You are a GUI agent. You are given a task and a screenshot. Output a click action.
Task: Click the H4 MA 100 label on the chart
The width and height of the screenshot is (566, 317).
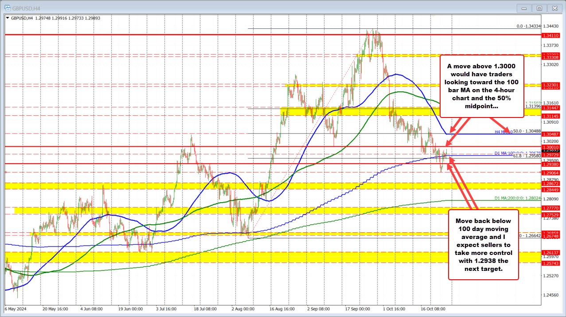503,132
